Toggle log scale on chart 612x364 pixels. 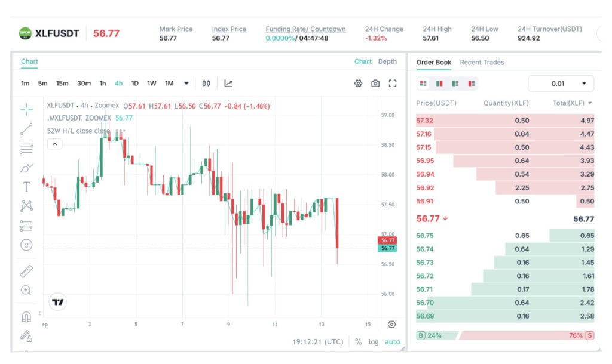[x=374, y=342]
